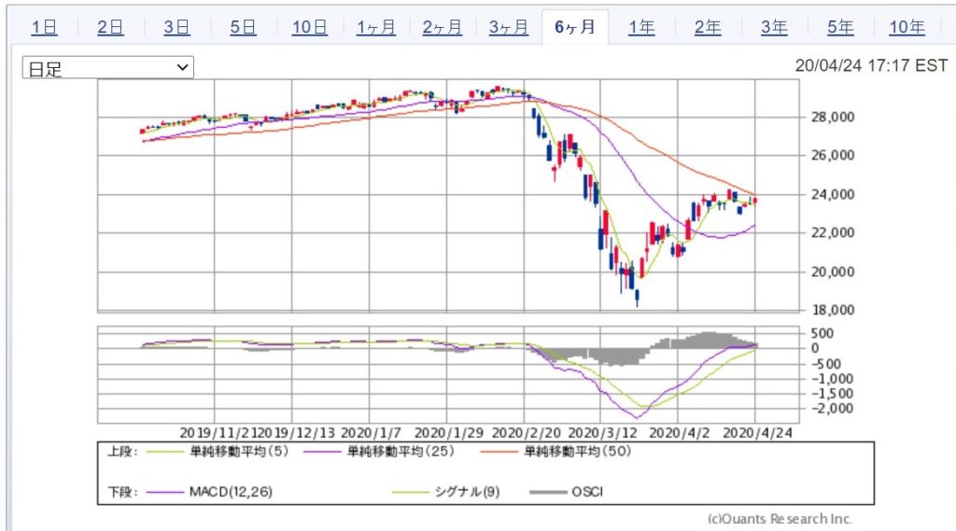Switch chart to 1年 range
Image resolution: width=956 pixels, height=531 pixels.
pos(641,27)
